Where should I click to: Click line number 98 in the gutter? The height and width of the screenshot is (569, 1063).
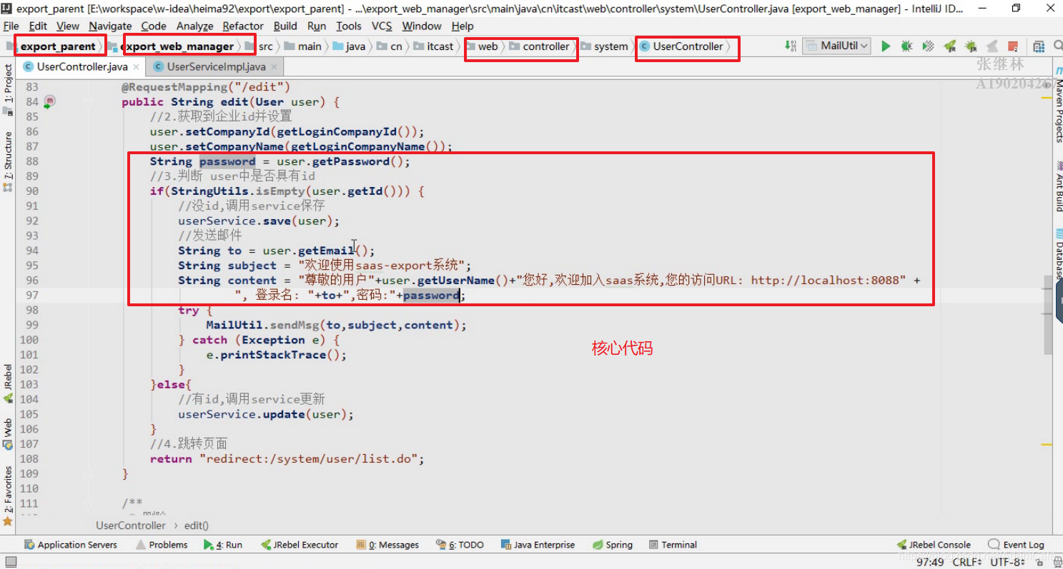click(30, 310)
